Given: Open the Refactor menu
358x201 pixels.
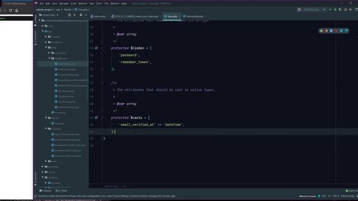Looking at the screenshot, I should point(83,4).
